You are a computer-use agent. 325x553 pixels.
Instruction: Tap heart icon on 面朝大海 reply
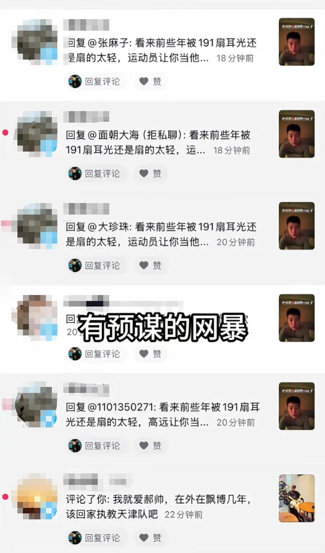pyautogui.click(x=151, y=173)
